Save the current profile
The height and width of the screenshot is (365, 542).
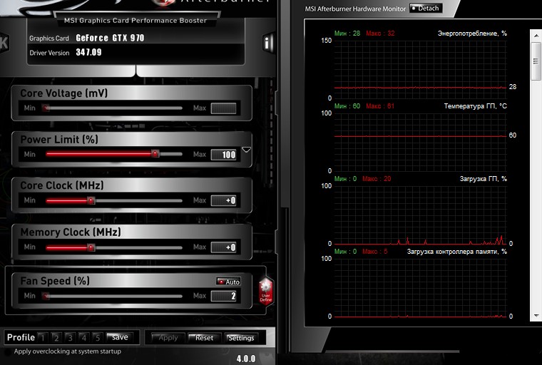click(x=119, y=337)
